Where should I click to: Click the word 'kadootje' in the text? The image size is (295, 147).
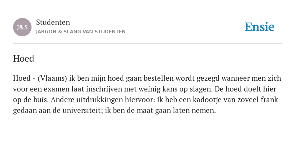207,100
